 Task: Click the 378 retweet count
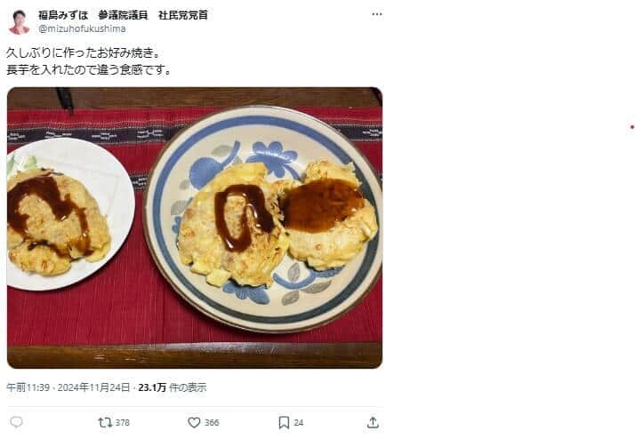(x=123, y=423)
